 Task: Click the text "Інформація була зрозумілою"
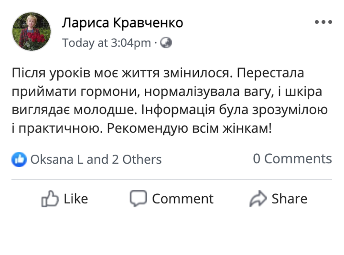click(x=234, y=110)
